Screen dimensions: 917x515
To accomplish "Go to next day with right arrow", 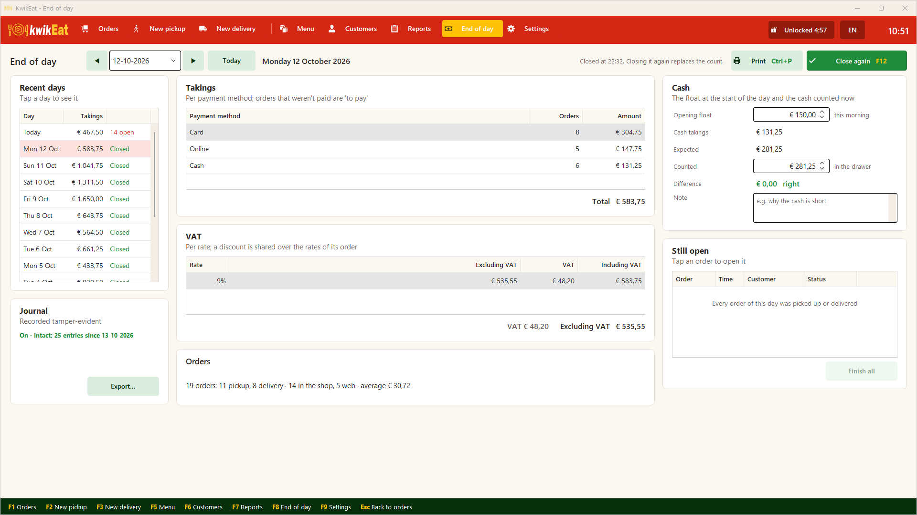I will pos(193,61).
